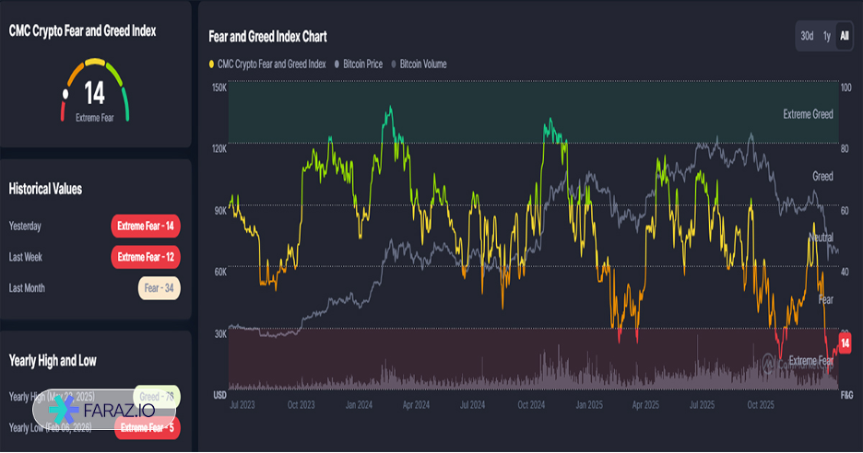Click the 30K price axis label

point(220,333)
